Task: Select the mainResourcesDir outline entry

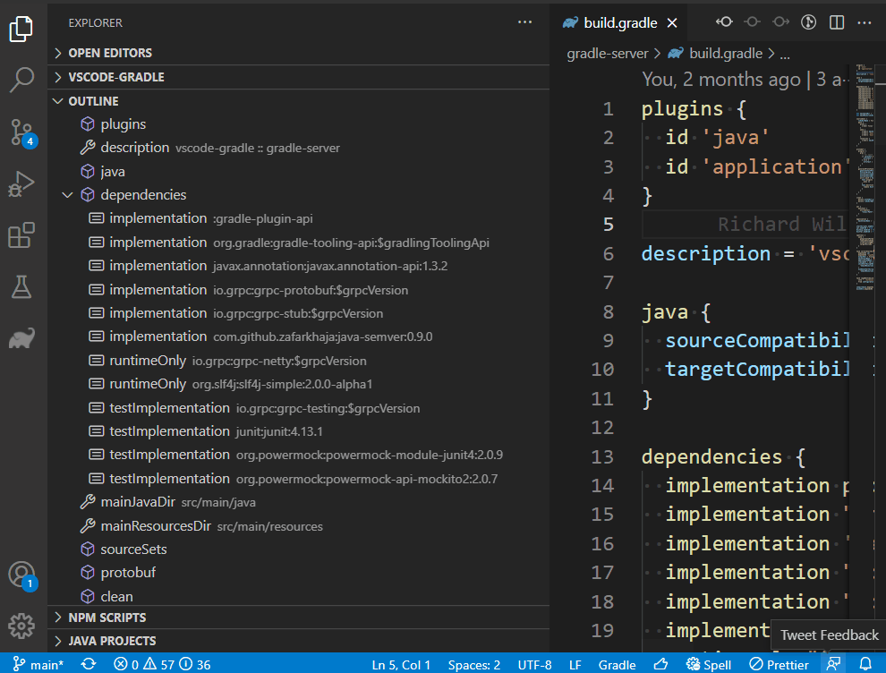Action: (298, 526)
